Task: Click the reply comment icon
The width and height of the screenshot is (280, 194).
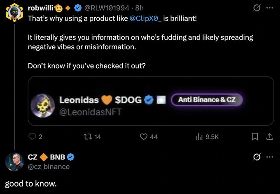Action: click(x=32, y=137)
